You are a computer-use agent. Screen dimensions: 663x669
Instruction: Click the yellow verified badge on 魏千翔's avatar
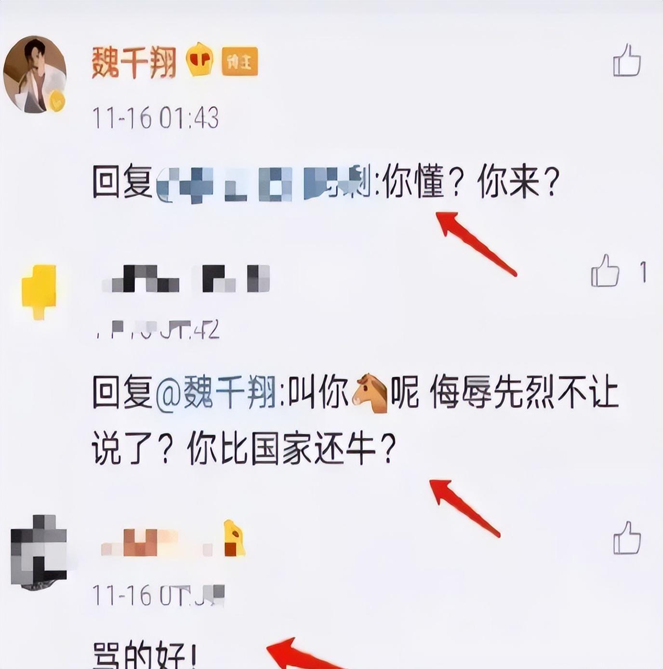tap(57, 101)
